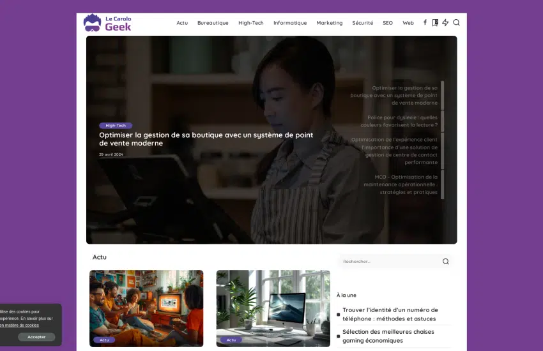543x351 pixels.
Task: Click the lightning bolt trending icon
Action: click(x=445, y=22)
